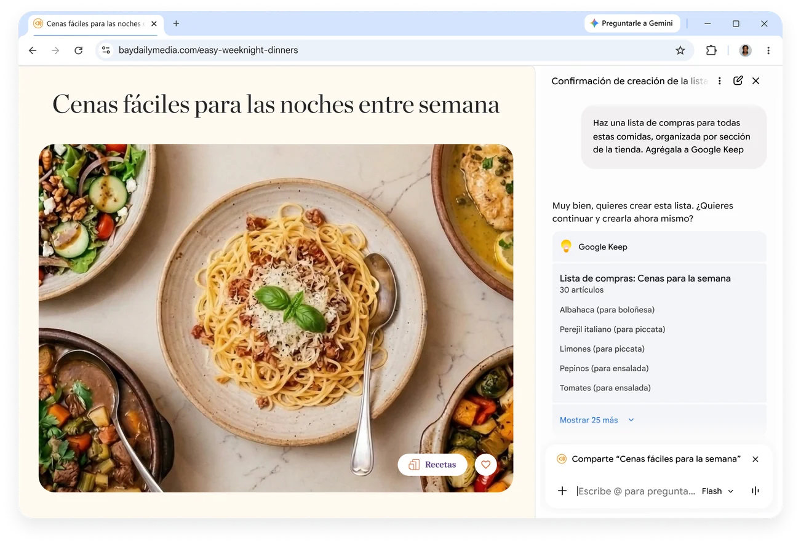Click the user prompt message bubble
801x544 pixels.
coord(674,136)
